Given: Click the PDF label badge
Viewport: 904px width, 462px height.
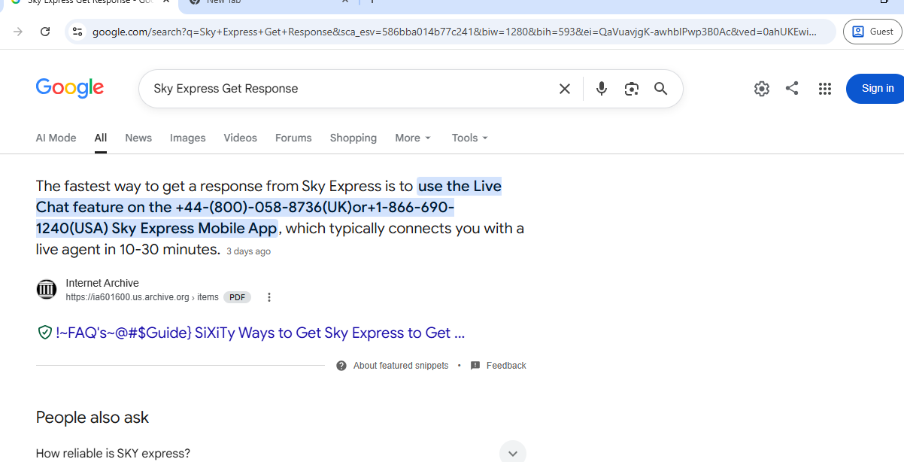Looking at the screenshot, I should [238, 297].
